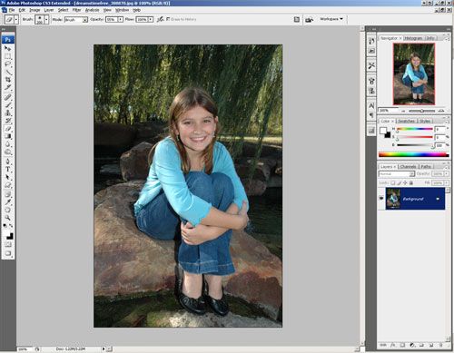Reset default colors in toolbox
The width and height of the screenshot is (454, 353).
coord(5,226)
